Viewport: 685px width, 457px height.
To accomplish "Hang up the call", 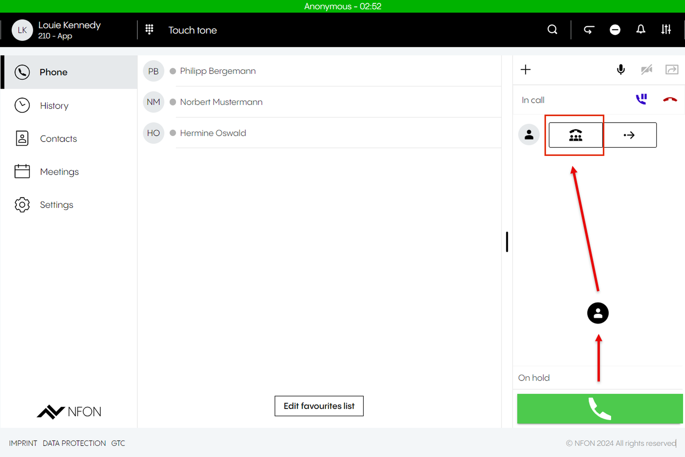I will tap(670, 100).
